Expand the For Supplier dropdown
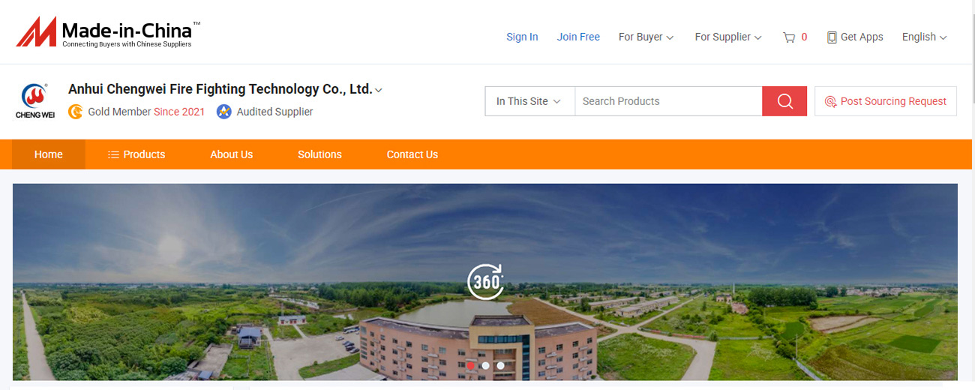Viewport: 975px width, 390px height. (728, 37)
